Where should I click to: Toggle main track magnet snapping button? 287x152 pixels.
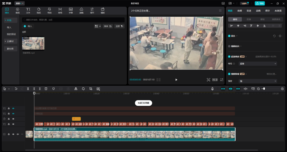coord(223,89)
